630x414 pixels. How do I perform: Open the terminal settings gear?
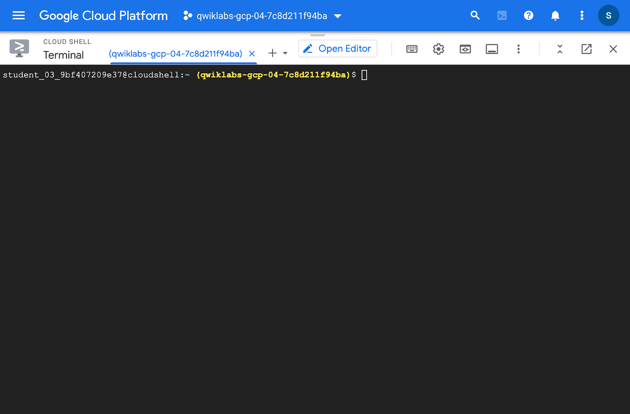pyautogui.click(x=438, y=49)
